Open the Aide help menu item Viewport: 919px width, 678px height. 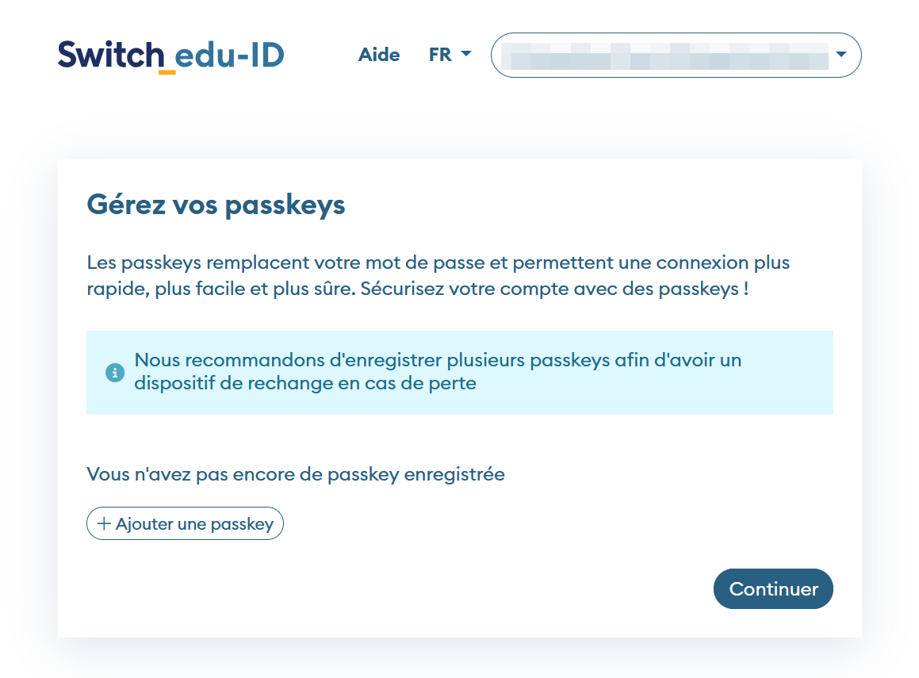point(379,55)
